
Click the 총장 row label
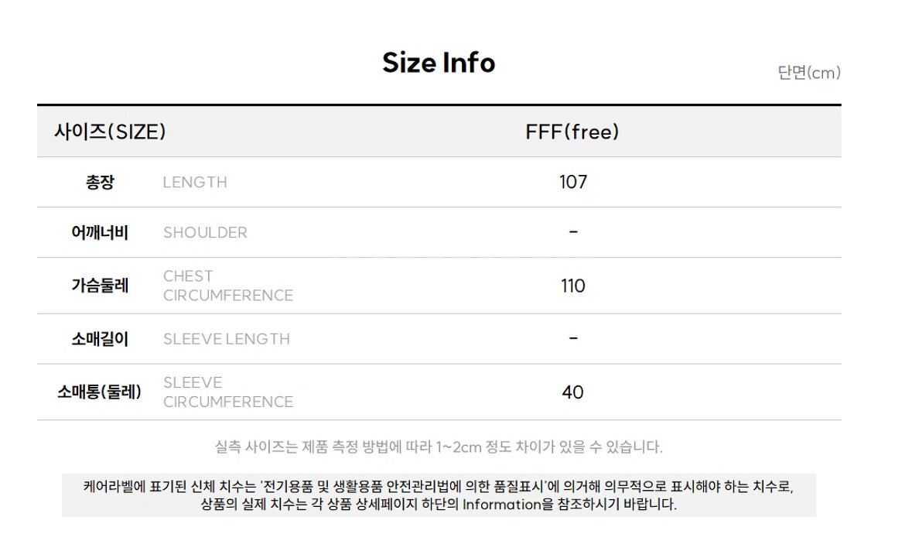pyautogui.click(x=100, y=182)
